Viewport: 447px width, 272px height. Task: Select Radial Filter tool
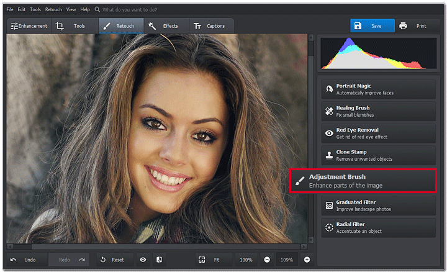point(379,227)
